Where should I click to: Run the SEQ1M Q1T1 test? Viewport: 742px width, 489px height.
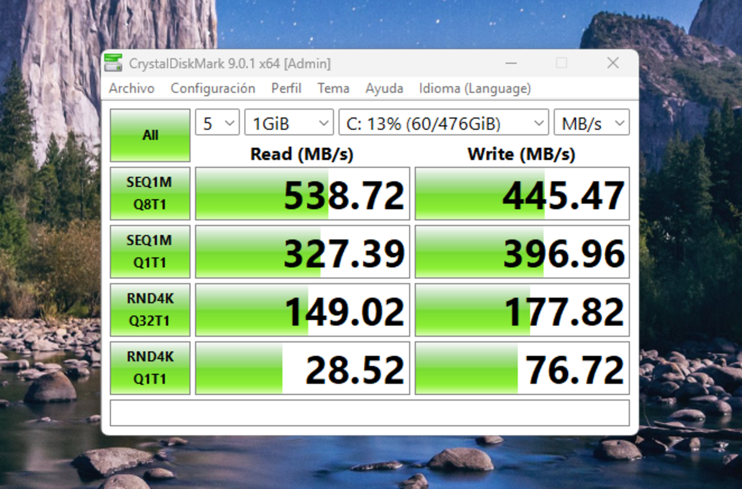click(150, 252)
